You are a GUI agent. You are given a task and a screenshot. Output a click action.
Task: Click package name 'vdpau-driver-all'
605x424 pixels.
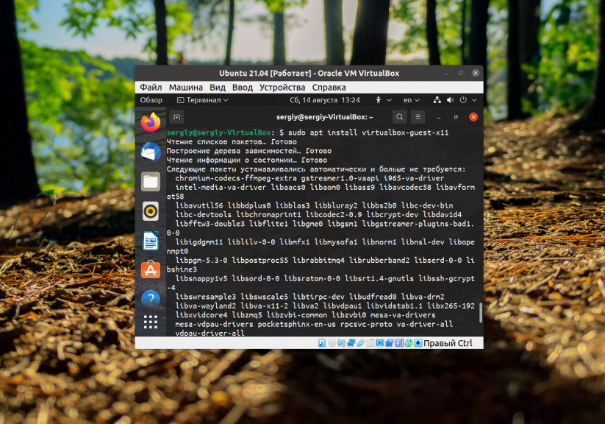coord(210,333)
